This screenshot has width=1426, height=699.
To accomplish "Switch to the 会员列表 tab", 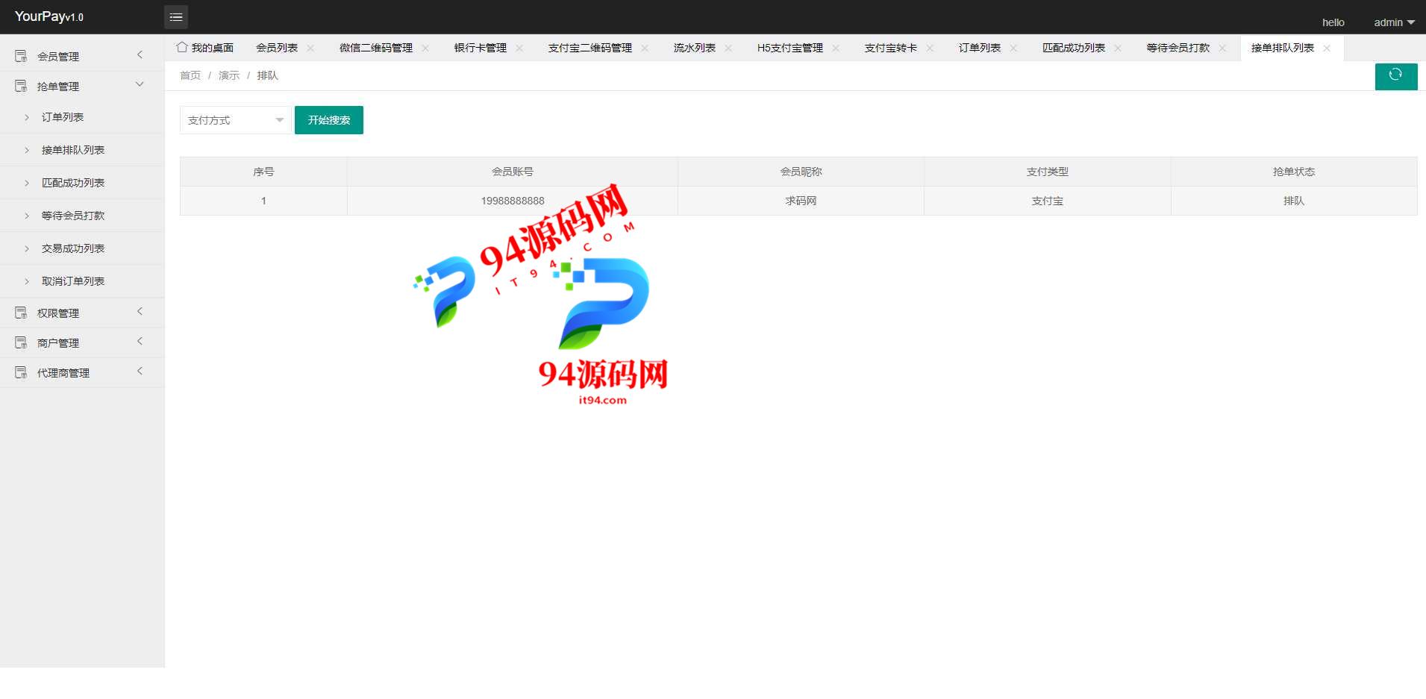I will pyautogui.click(x=277, y=48).
